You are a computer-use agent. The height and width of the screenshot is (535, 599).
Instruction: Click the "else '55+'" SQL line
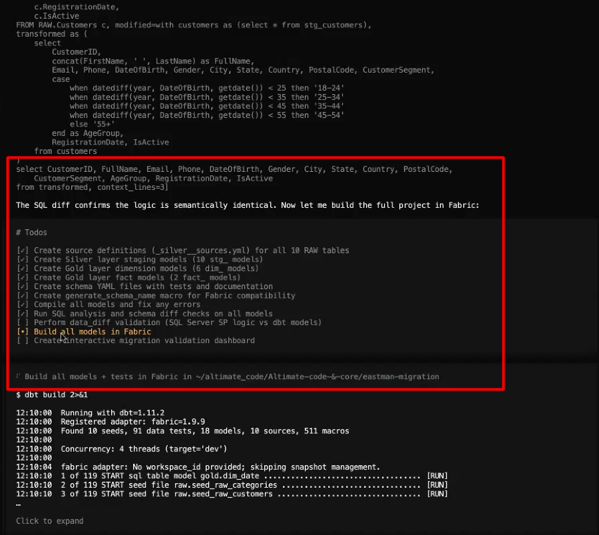tap(92, 125)
